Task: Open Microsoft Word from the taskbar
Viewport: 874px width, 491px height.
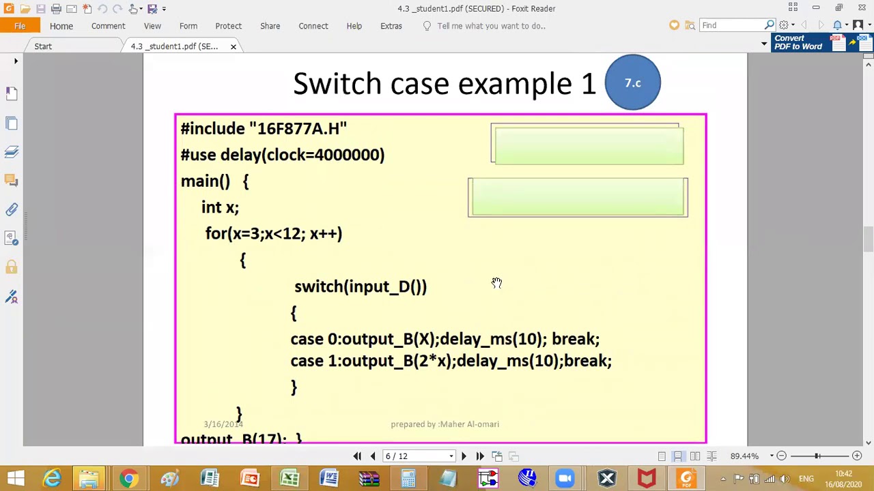Action: point(329,478)
